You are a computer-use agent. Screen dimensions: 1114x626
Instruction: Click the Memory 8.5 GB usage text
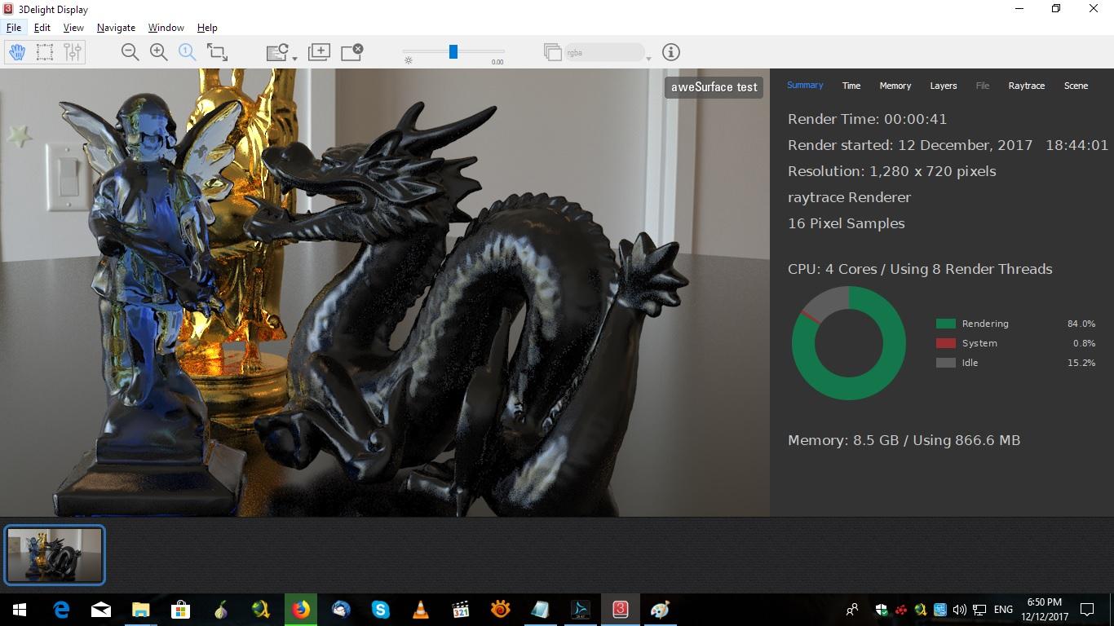[904, 440]
